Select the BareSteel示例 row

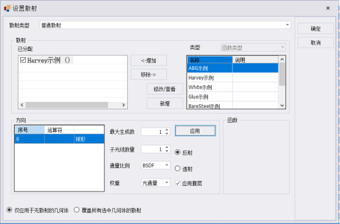pyautogui.click(x=233, y=106)
